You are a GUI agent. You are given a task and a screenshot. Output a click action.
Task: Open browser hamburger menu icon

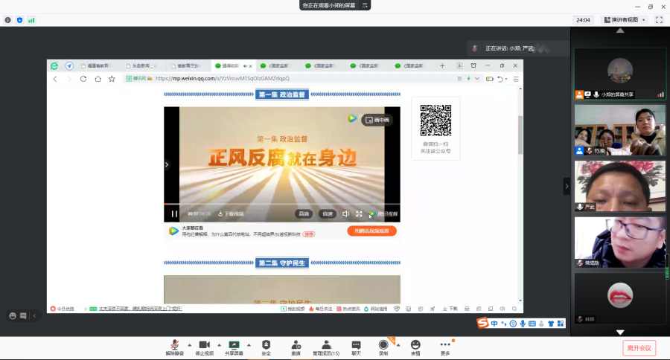click(x=516, y=79)
